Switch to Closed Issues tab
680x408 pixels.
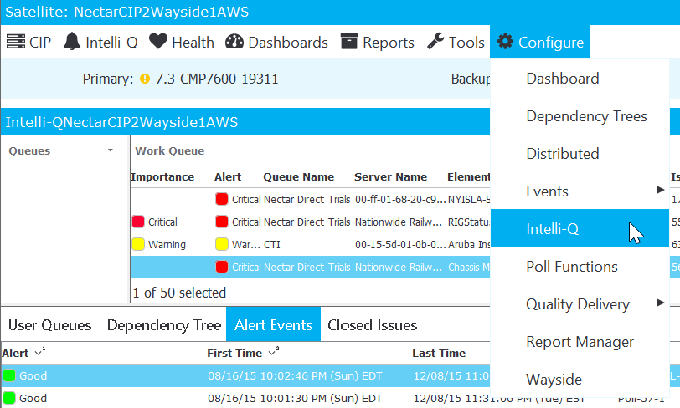point(372,325)
